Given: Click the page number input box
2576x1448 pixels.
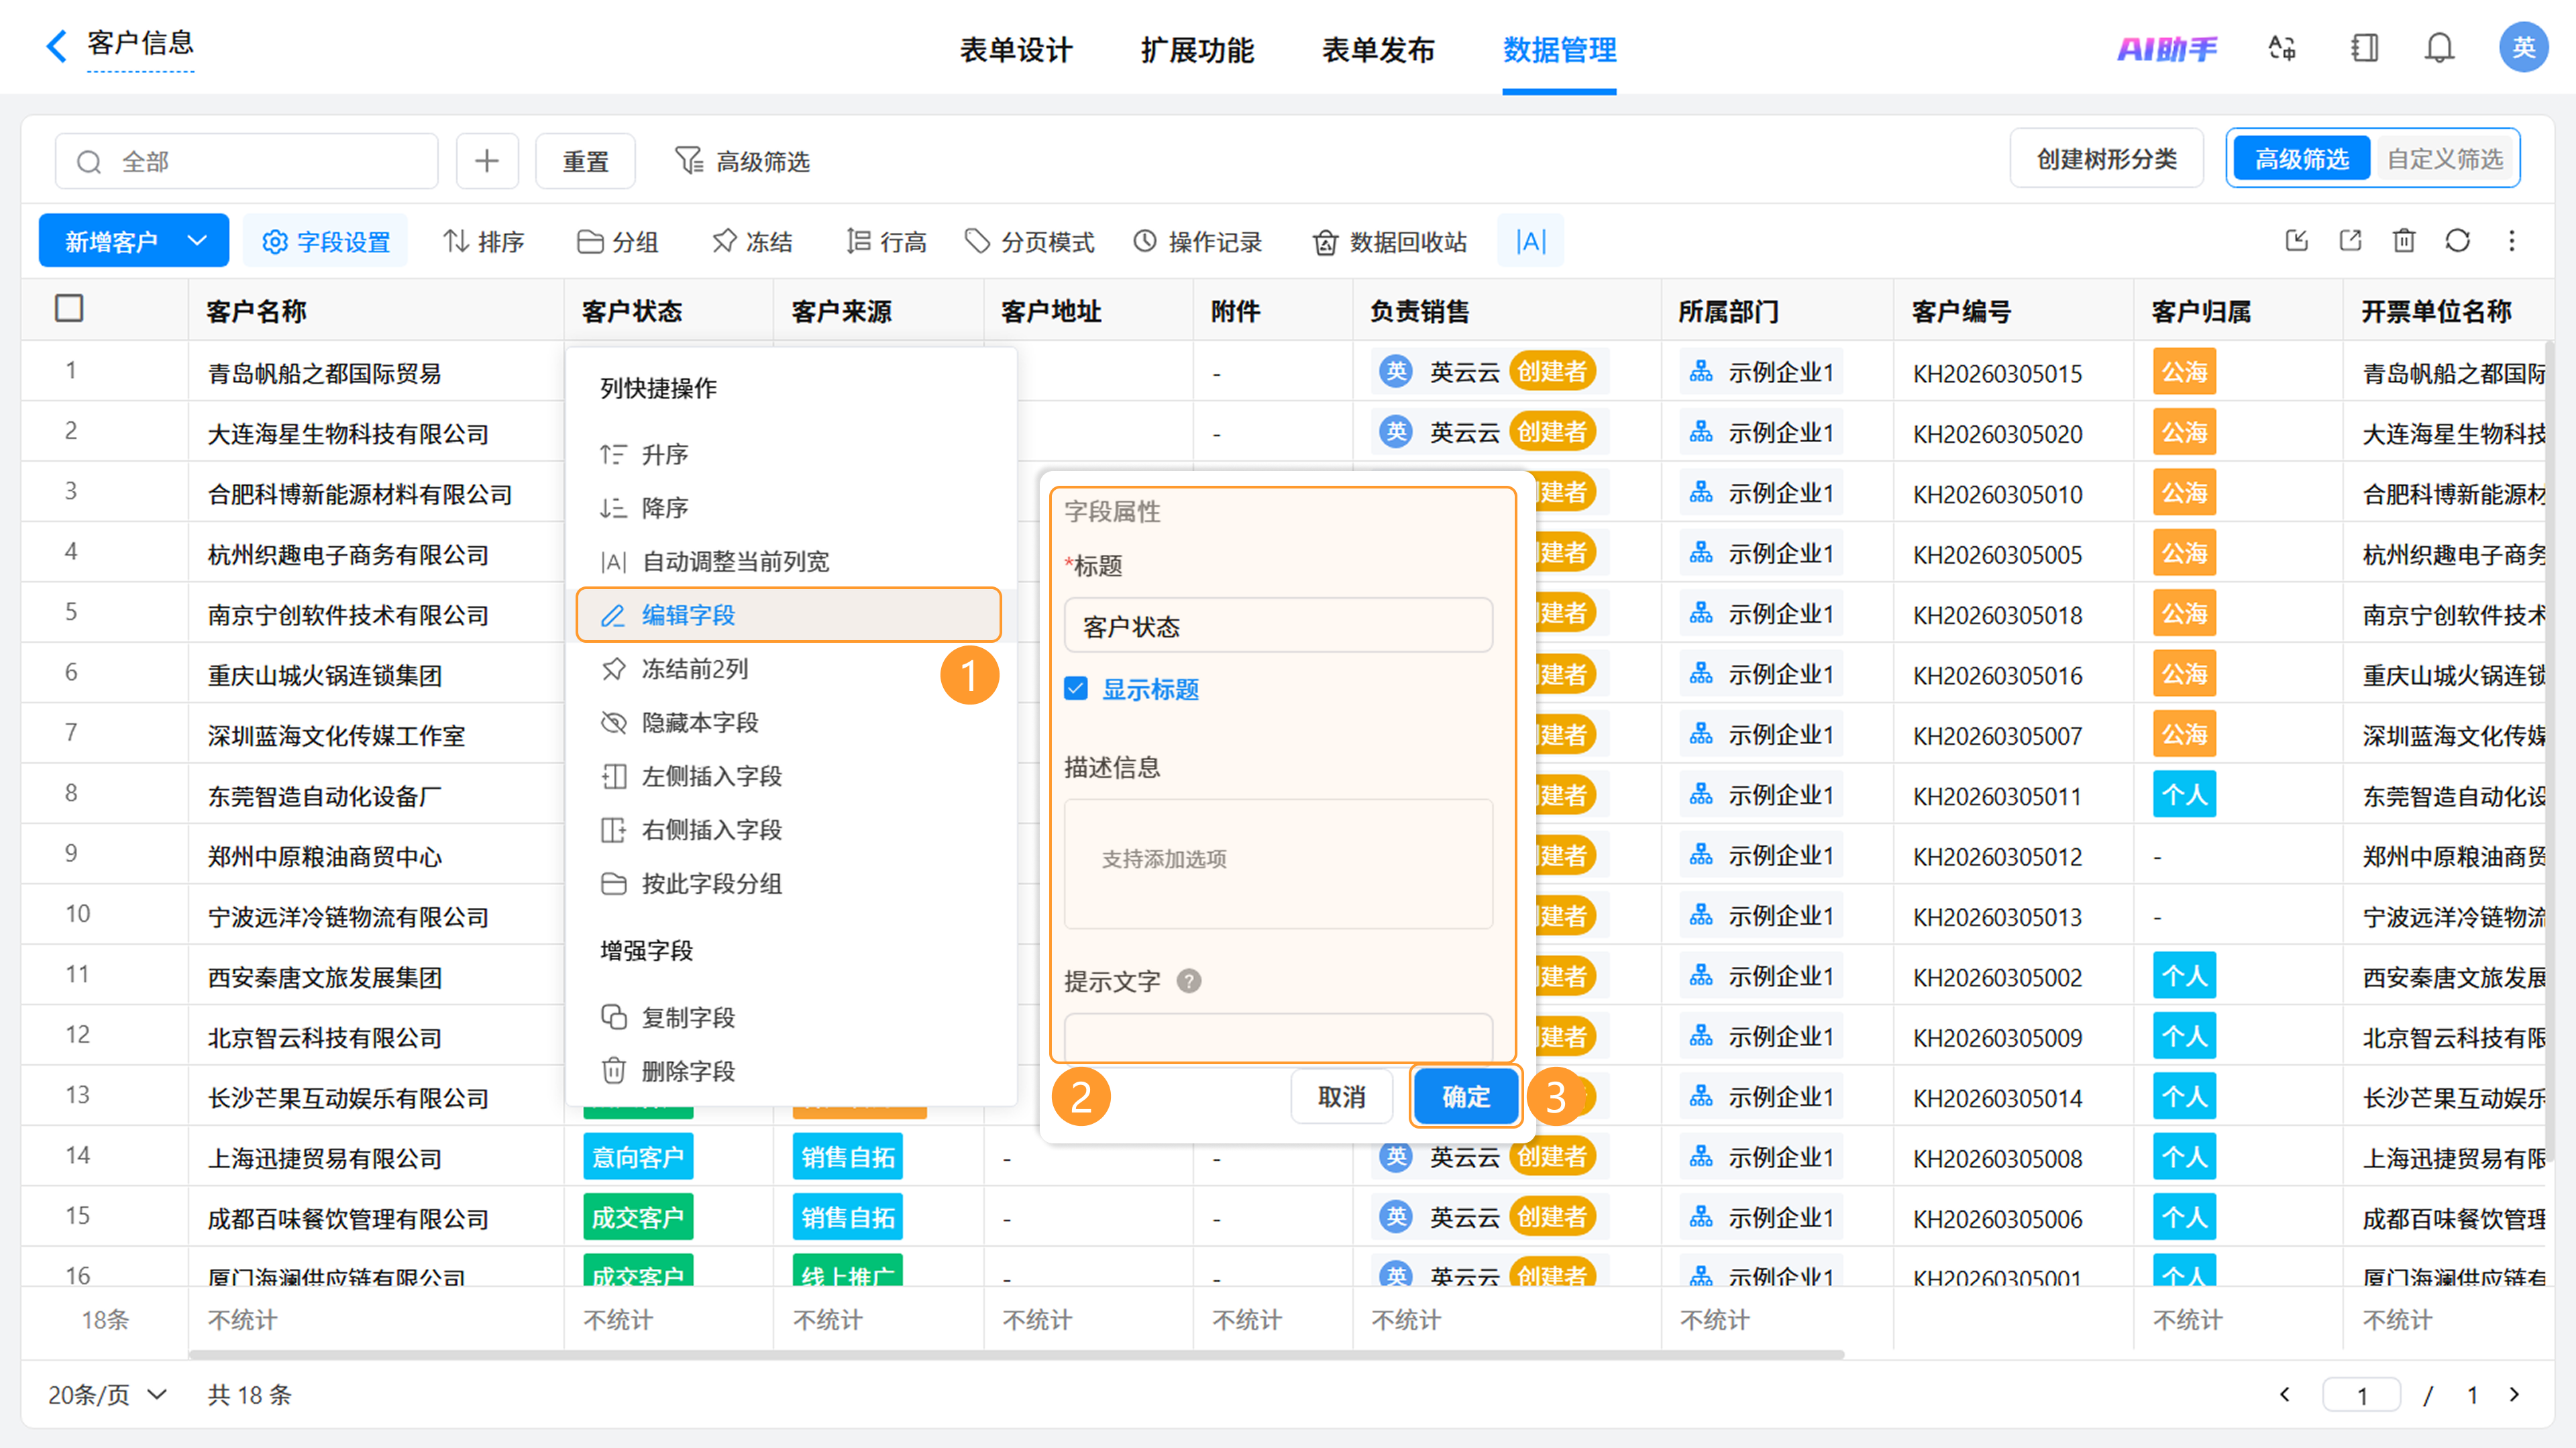Looking at the screenshot, I should [x=2362, y=1394].
